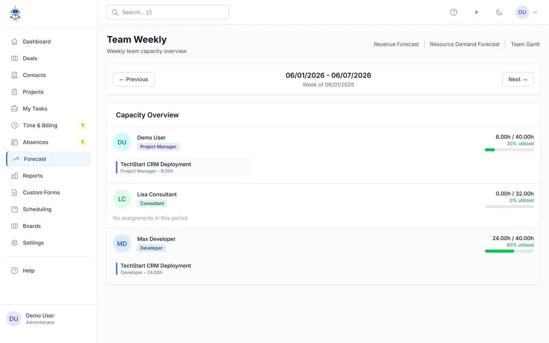Click the Consultant role tag
The width and height of the screenshot is (549, 343).
(152, 204)
